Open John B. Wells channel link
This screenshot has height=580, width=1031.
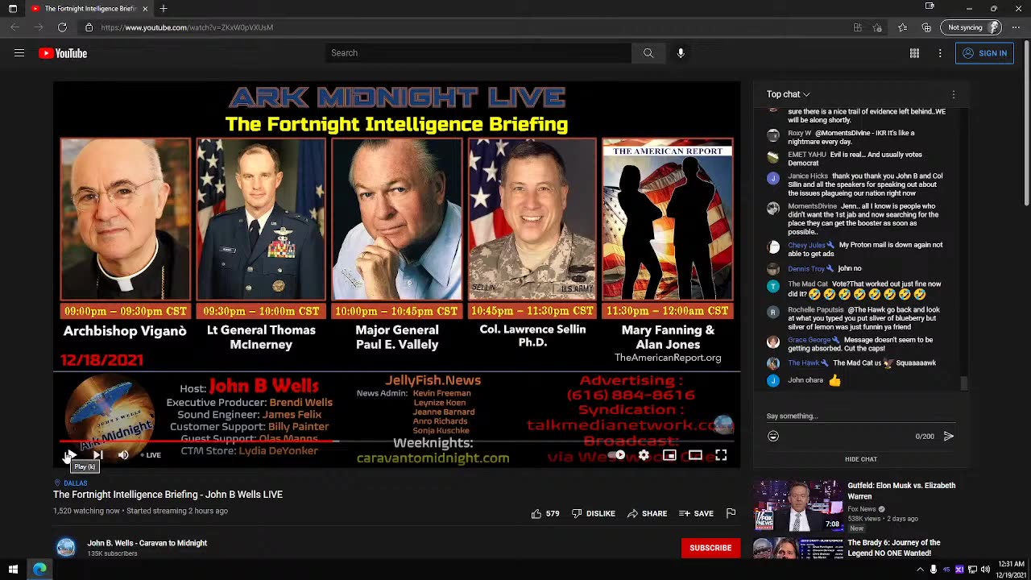click(x=147, y=543)
